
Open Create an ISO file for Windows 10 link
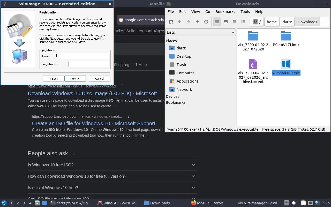pos(94,123)
